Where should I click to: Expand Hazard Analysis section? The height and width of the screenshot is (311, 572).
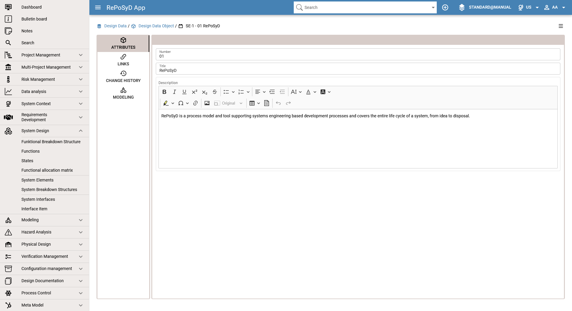[45, 232]
